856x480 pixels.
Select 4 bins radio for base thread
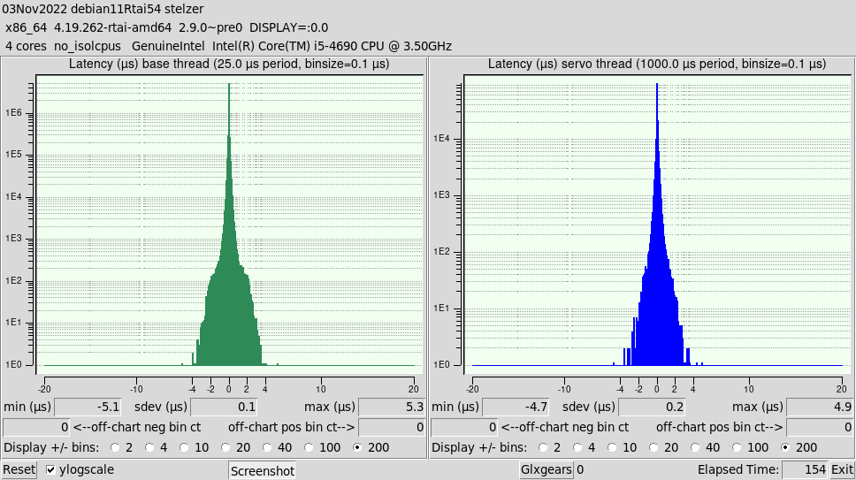pos(149,447)
